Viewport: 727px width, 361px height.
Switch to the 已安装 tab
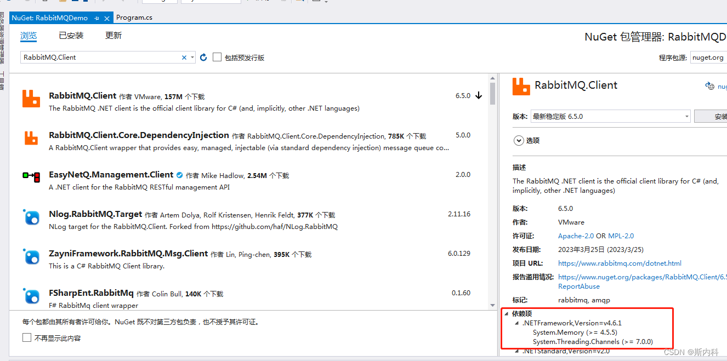(x=71, y=36)
